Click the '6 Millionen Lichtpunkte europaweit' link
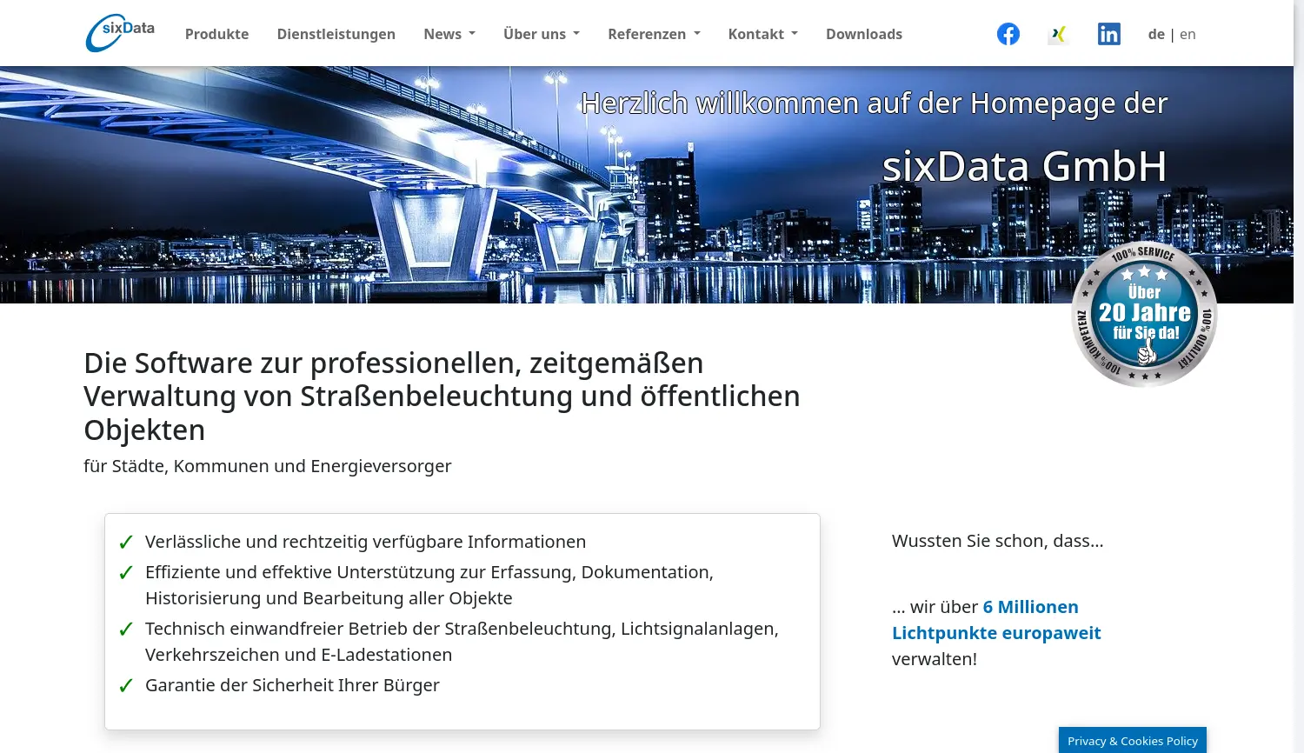 click(x=996, y=620)
